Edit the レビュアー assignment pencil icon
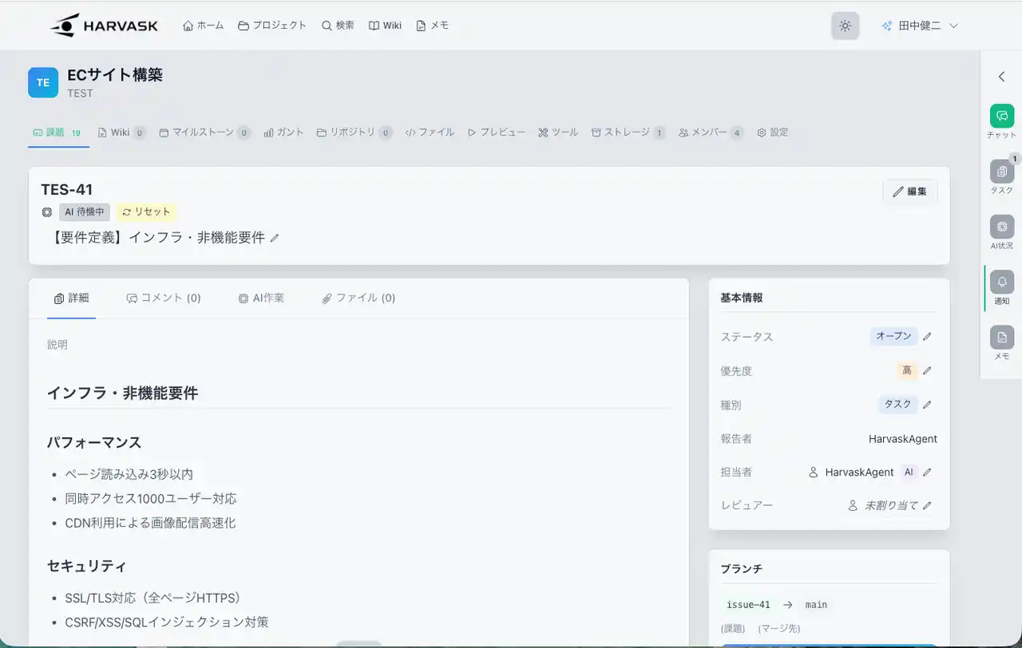Screen dimensions: 1022x648 [x=927, y=505]
